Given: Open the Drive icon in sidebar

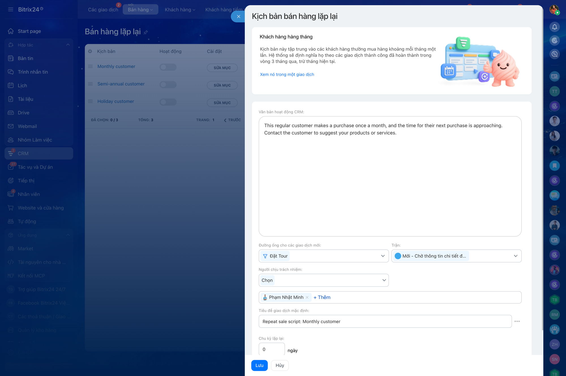Looking at the screenshot, I should coord(11,113).
